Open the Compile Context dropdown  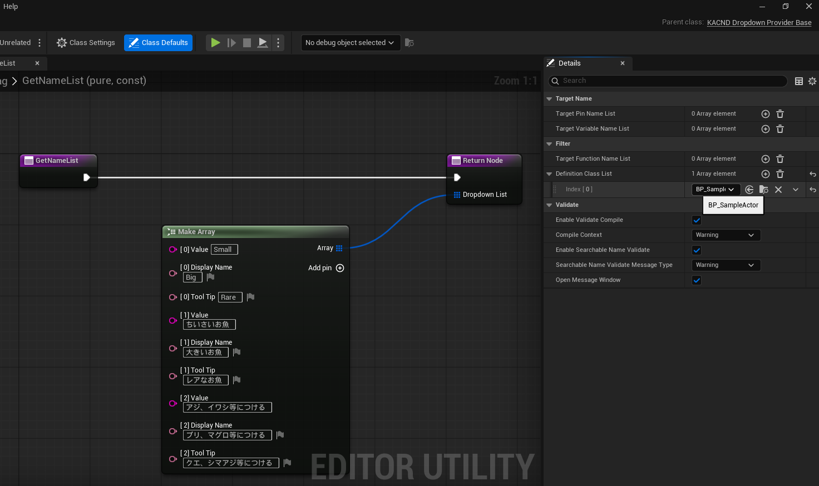coord(725,235)
